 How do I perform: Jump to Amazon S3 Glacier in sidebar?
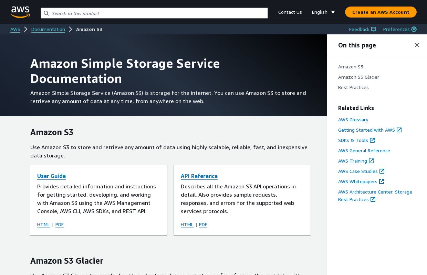358,77
